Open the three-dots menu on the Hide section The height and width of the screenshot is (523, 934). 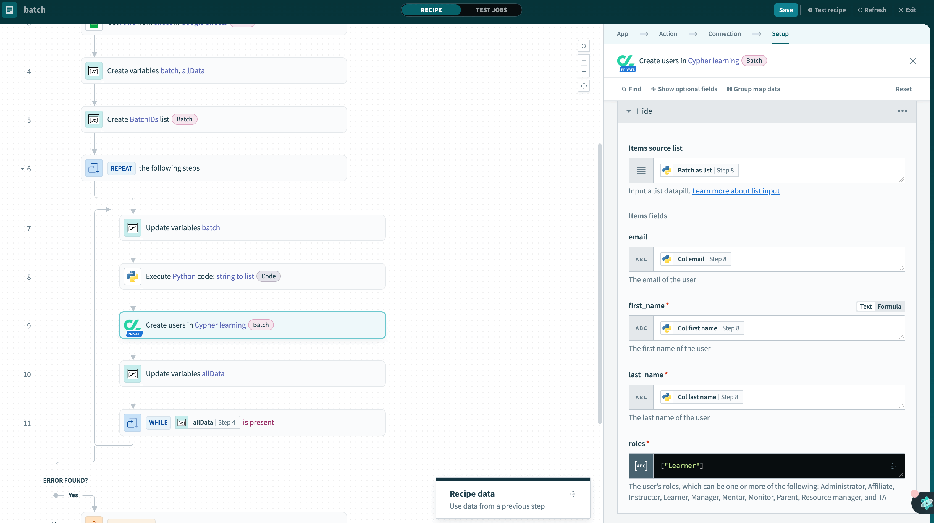(x=902, y=111)
